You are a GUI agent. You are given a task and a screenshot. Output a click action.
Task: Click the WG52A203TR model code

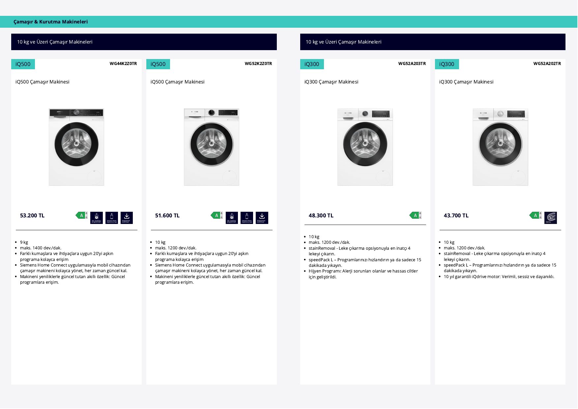[x=412, y=64]
